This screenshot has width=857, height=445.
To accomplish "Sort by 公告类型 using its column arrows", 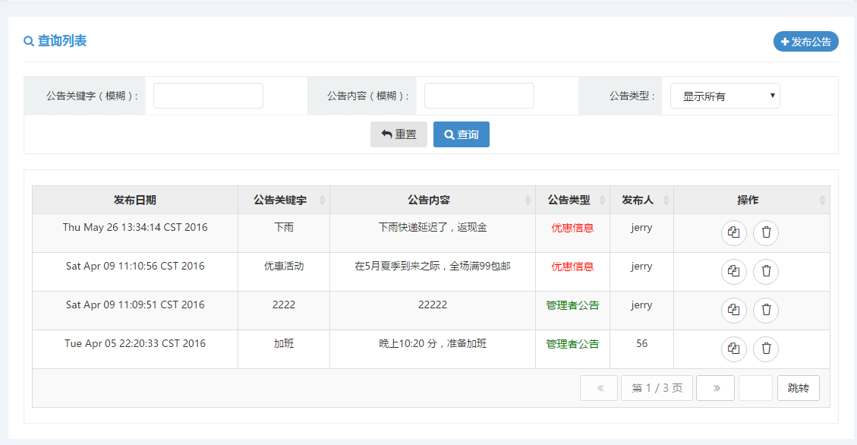I will [602, 200].
